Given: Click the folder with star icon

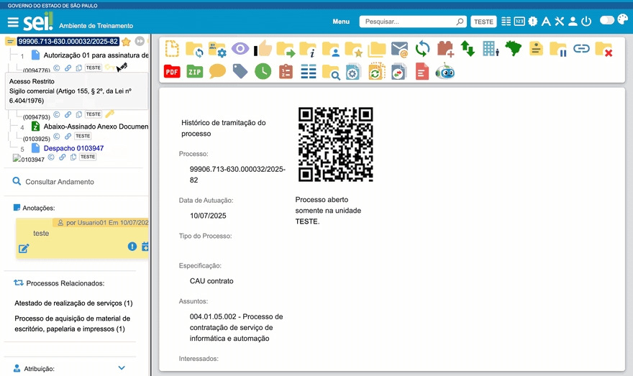Looking at the screenshot, I should tap(354, 49).
